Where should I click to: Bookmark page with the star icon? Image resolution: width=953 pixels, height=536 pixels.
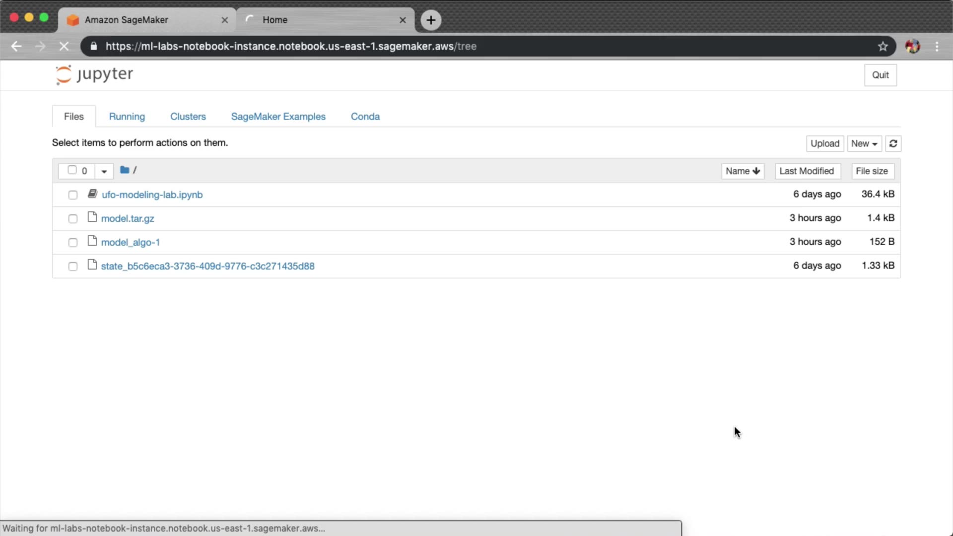pyautogui.click(x=883, y=46)
